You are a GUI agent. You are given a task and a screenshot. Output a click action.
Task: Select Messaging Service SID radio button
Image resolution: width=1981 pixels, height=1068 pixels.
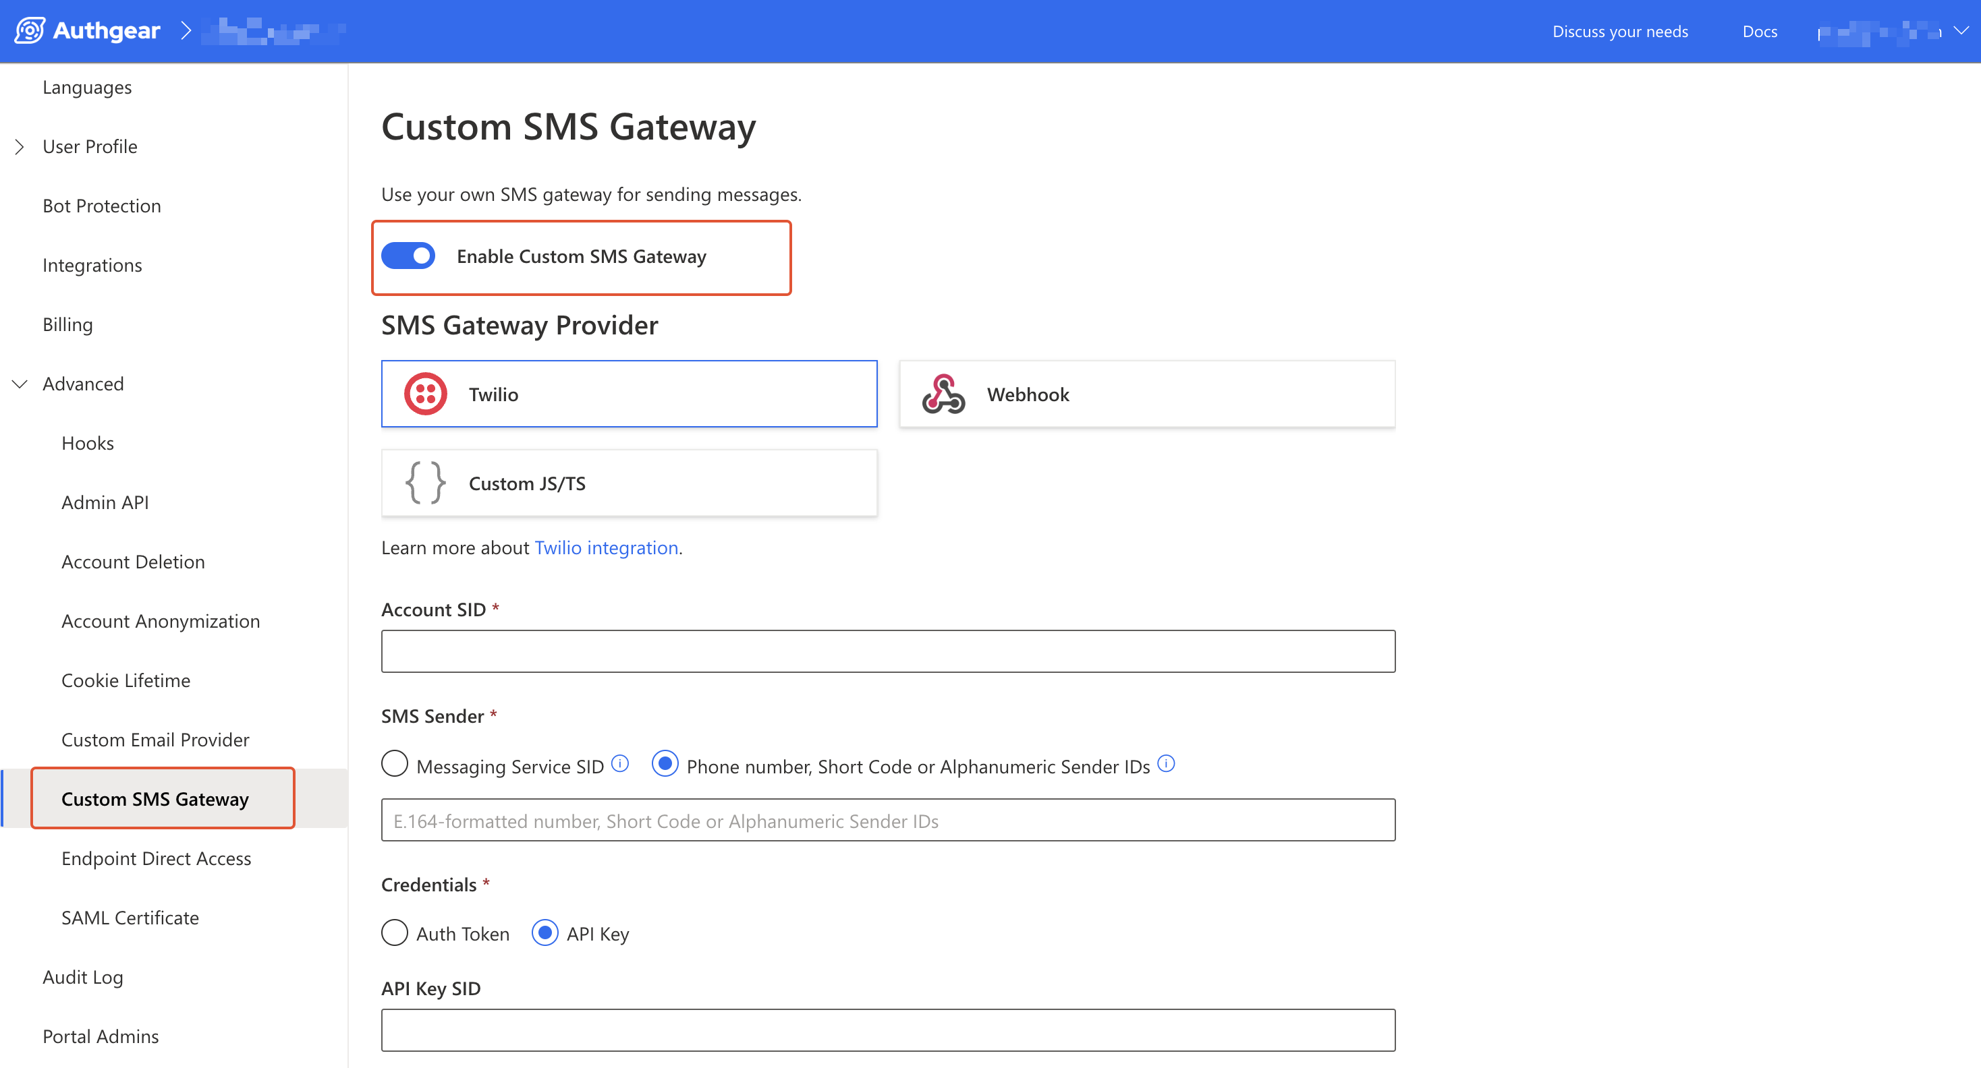pos(395,765)
